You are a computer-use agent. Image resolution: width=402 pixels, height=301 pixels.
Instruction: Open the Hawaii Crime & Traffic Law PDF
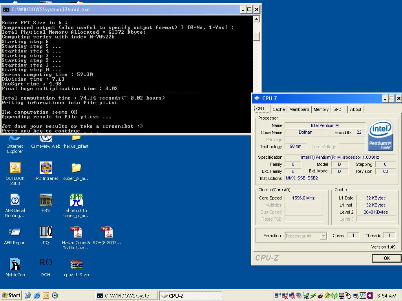[76, 238]
